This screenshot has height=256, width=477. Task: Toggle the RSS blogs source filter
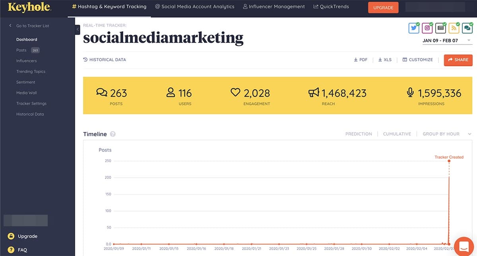(454, 28)
